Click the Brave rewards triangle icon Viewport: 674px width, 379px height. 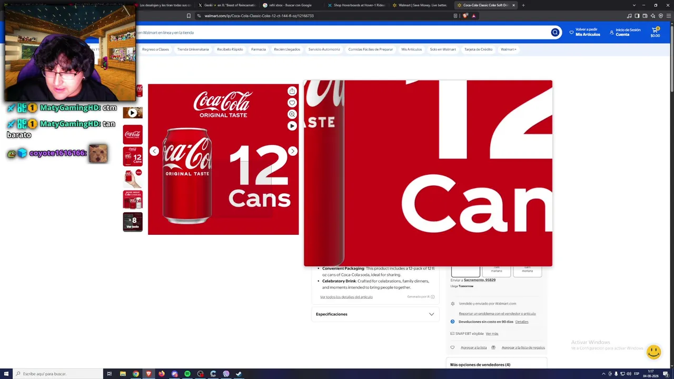[x=473, y=16]
